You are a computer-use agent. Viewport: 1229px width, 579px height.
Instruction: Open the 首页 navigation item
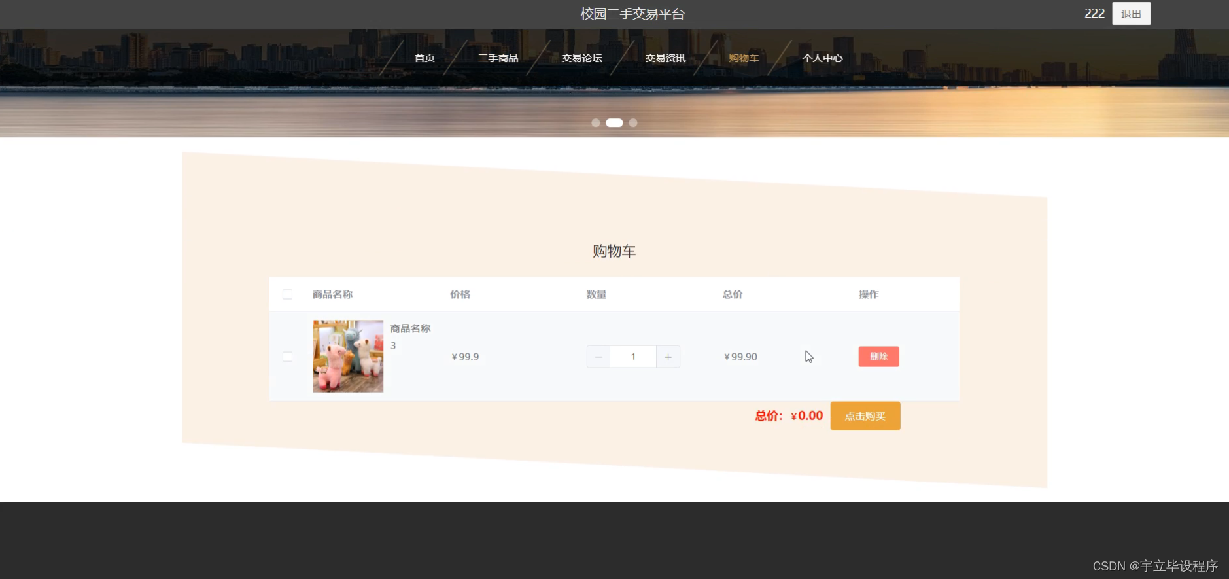(424, 58)
